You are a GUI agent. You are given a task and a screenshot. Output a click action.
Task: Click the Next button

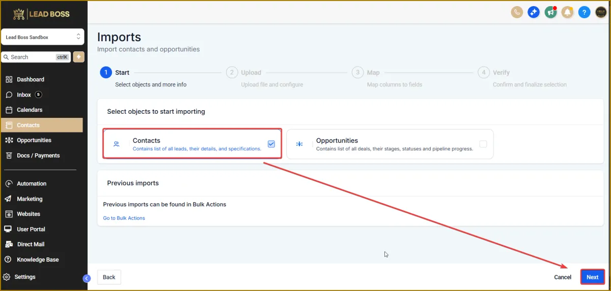pyautogui.click(x=592, y=277)
